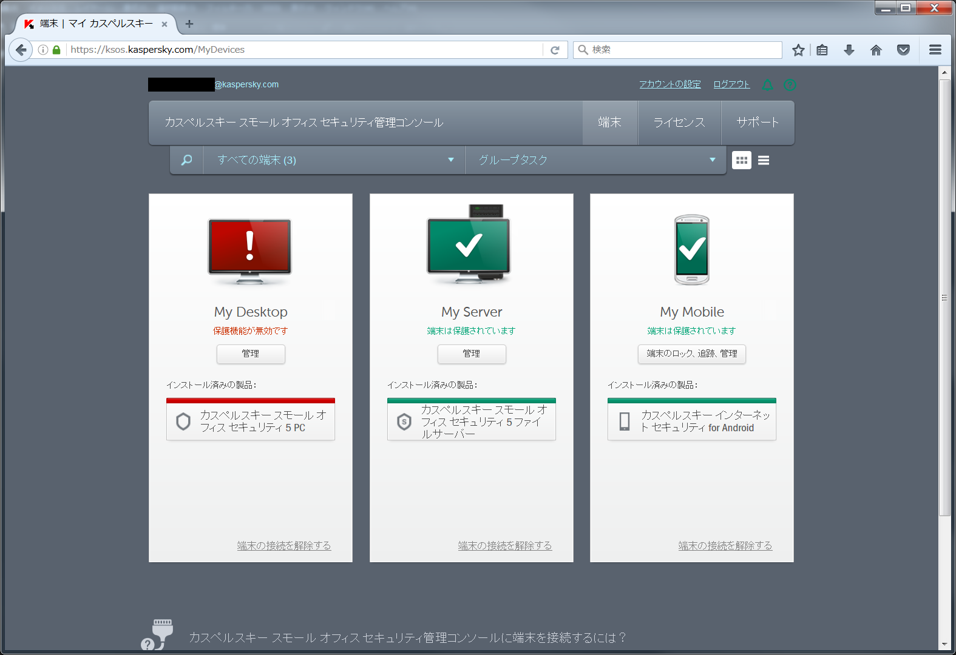Viewport: 956px width, 655px height.
Task: Click the scrollbar up arrow
Action: click(944, 72)
